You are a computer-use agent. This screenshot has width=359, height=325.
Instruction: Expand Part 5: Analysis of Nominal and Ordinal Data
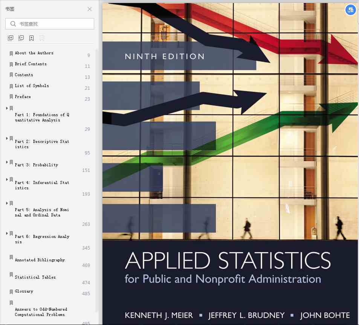(7, 203)
